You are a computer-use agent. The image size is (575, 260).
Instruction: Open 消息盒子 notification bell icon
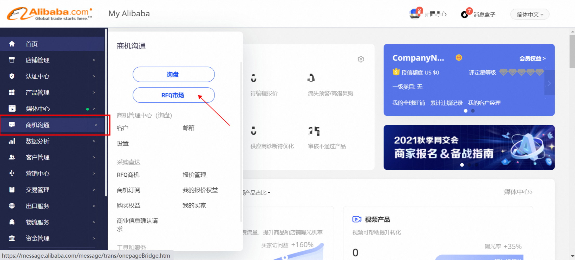pyautogui.click(x=465, y=14)
